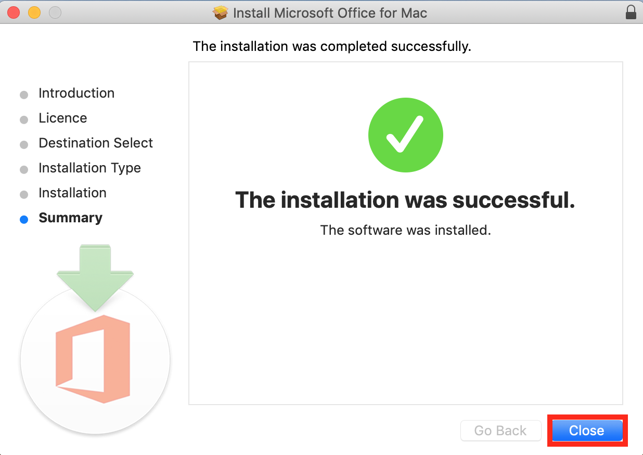Select the Introduction step in sidebar

pyautogui.click(x=76, y=93)
